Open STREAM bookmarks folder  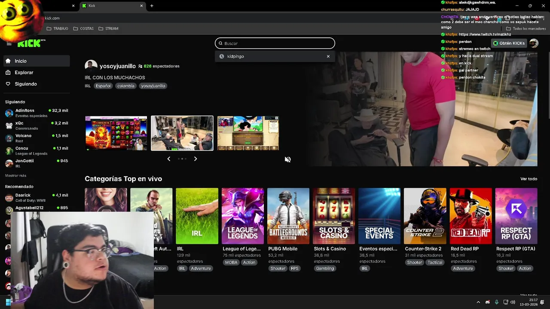click(108, 28)
